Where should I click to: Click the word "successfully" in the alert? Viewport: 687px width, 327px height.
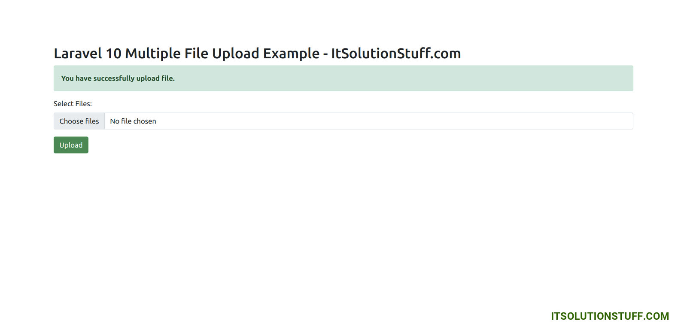(114, 78)
